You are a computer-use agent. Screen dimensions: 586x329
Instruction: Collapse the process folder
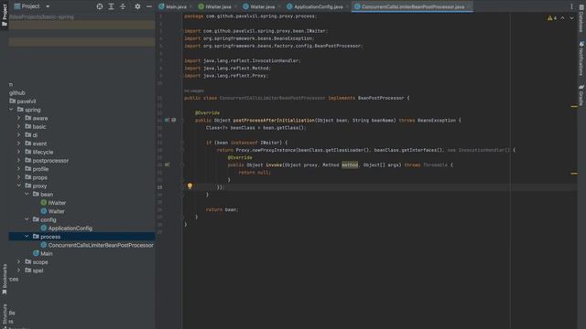pos(27,237)
